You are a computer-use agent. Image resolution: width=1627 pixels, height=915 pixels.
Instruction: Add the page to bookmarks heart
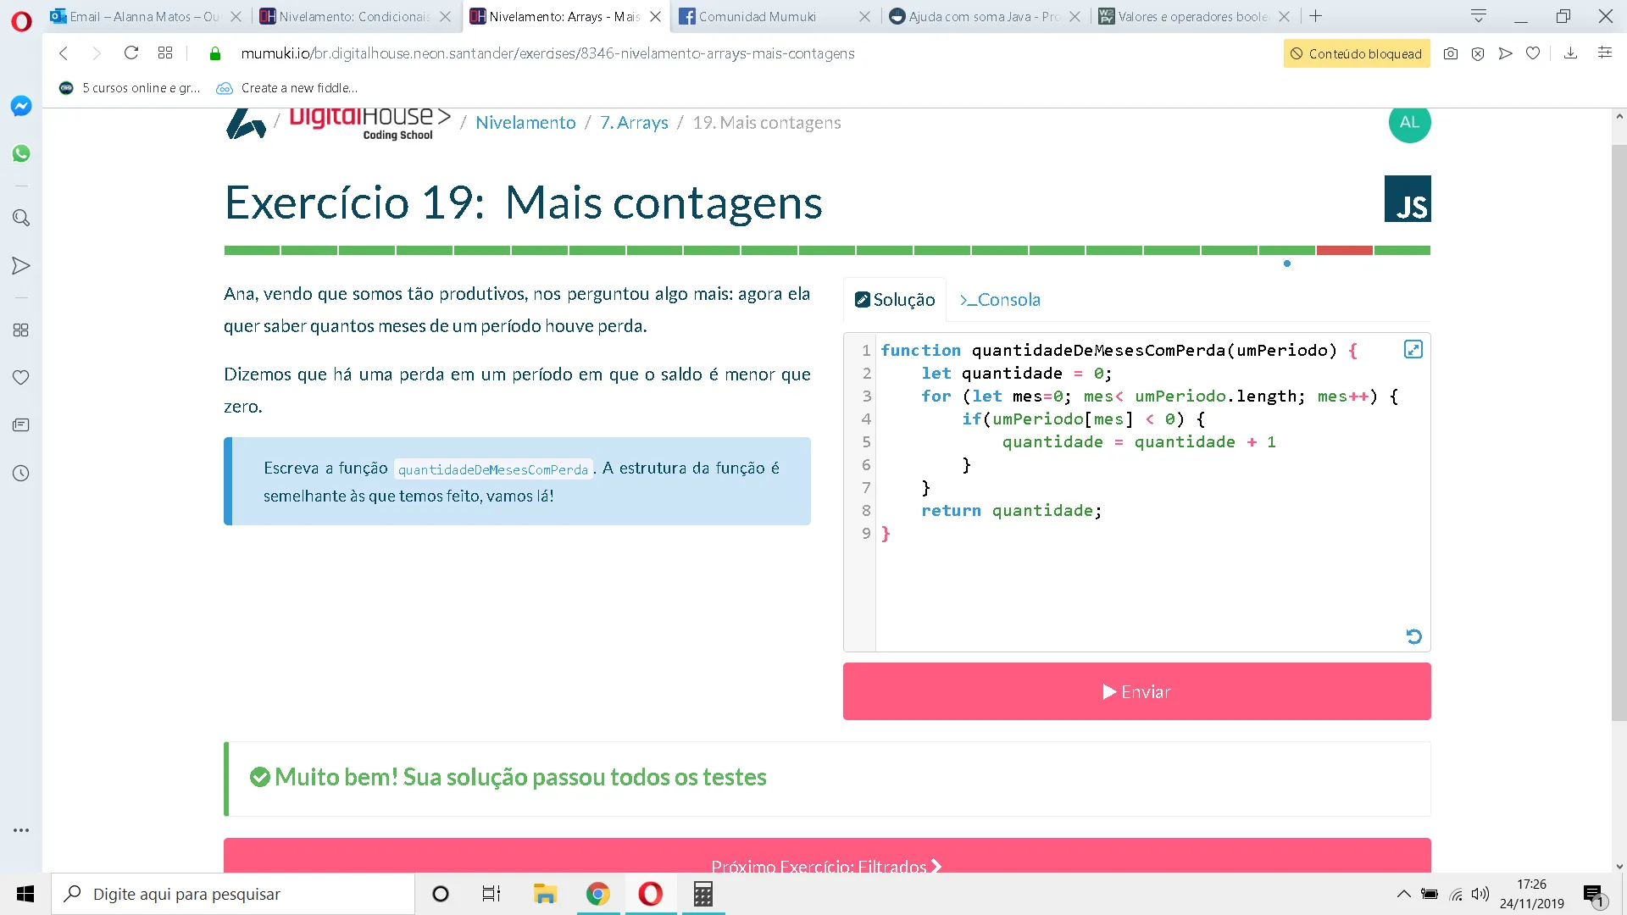[x=1533, y=53]
